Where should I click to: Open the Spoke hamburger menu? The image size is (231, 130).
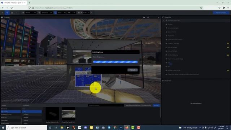(x=2, y=13)
